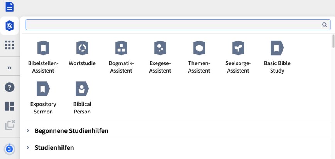Start the Exegese-Assistent guide
This screenshot has width=335, height=159.
pos(160,48)
